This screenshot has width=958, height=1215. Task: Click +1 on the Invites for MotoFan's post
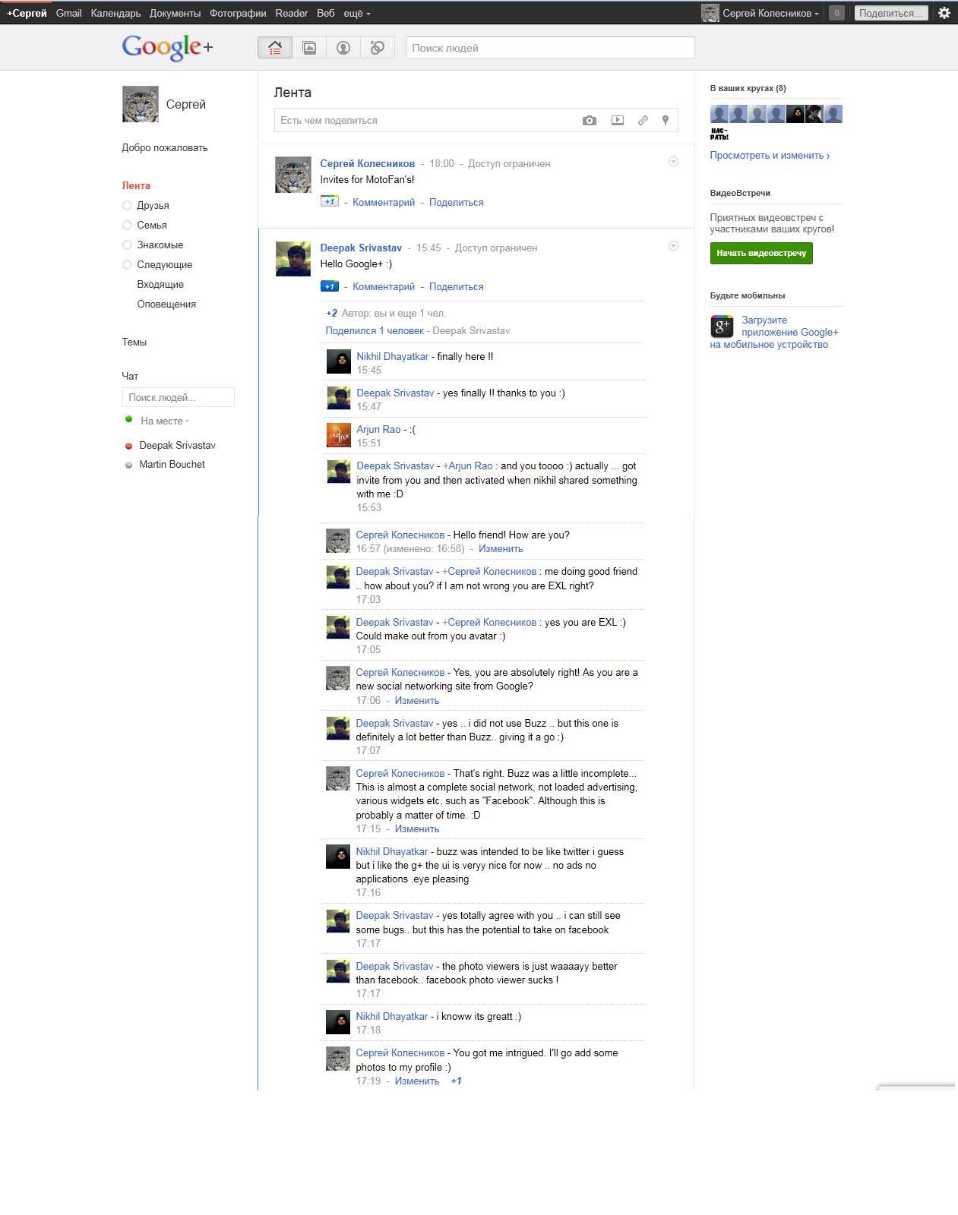[x=329, y=201]
